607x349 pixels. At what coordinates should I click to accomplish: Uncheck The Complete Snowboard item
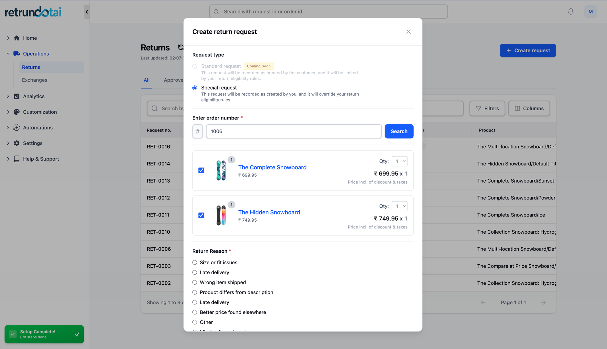[x=201, y=170]
